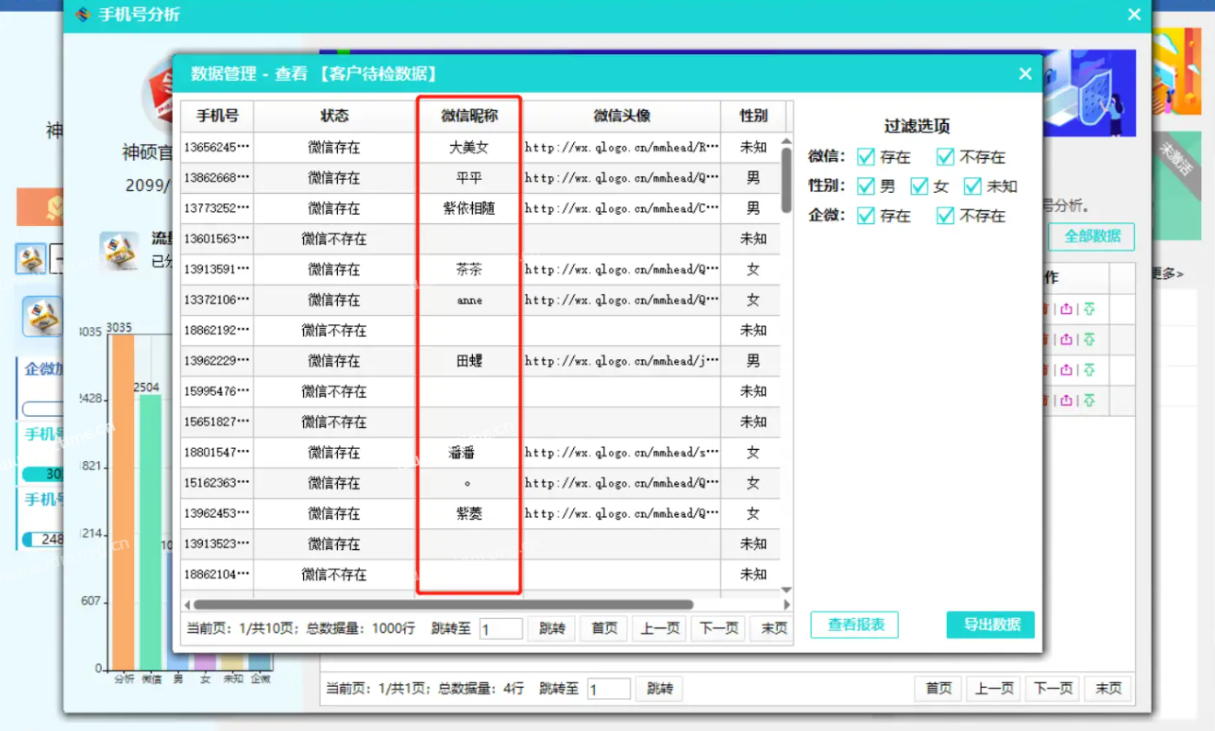Jump to 末页 in 数据管理 dialog
Image resolution: width=1215 pixels, height=731 pixels.
[x=771, y=628]
